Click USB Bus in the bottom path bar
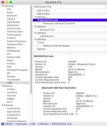 coord(44,124)
